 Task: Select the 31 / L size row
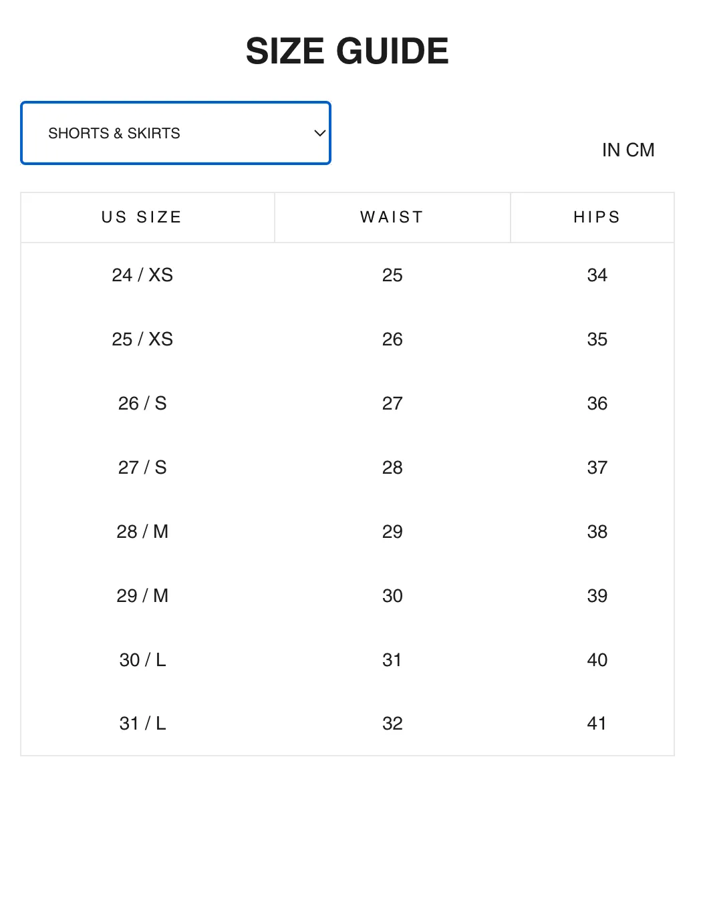click(x=347, y=723)
